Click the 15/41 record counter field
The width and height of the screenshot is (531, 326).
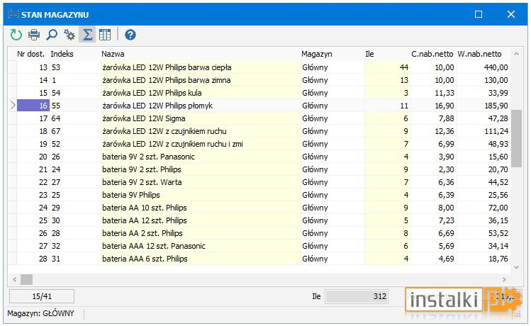42,296
